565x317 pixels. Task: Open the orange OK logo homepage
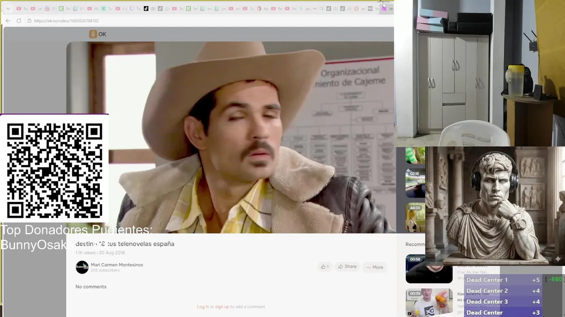tap(98, 34)
